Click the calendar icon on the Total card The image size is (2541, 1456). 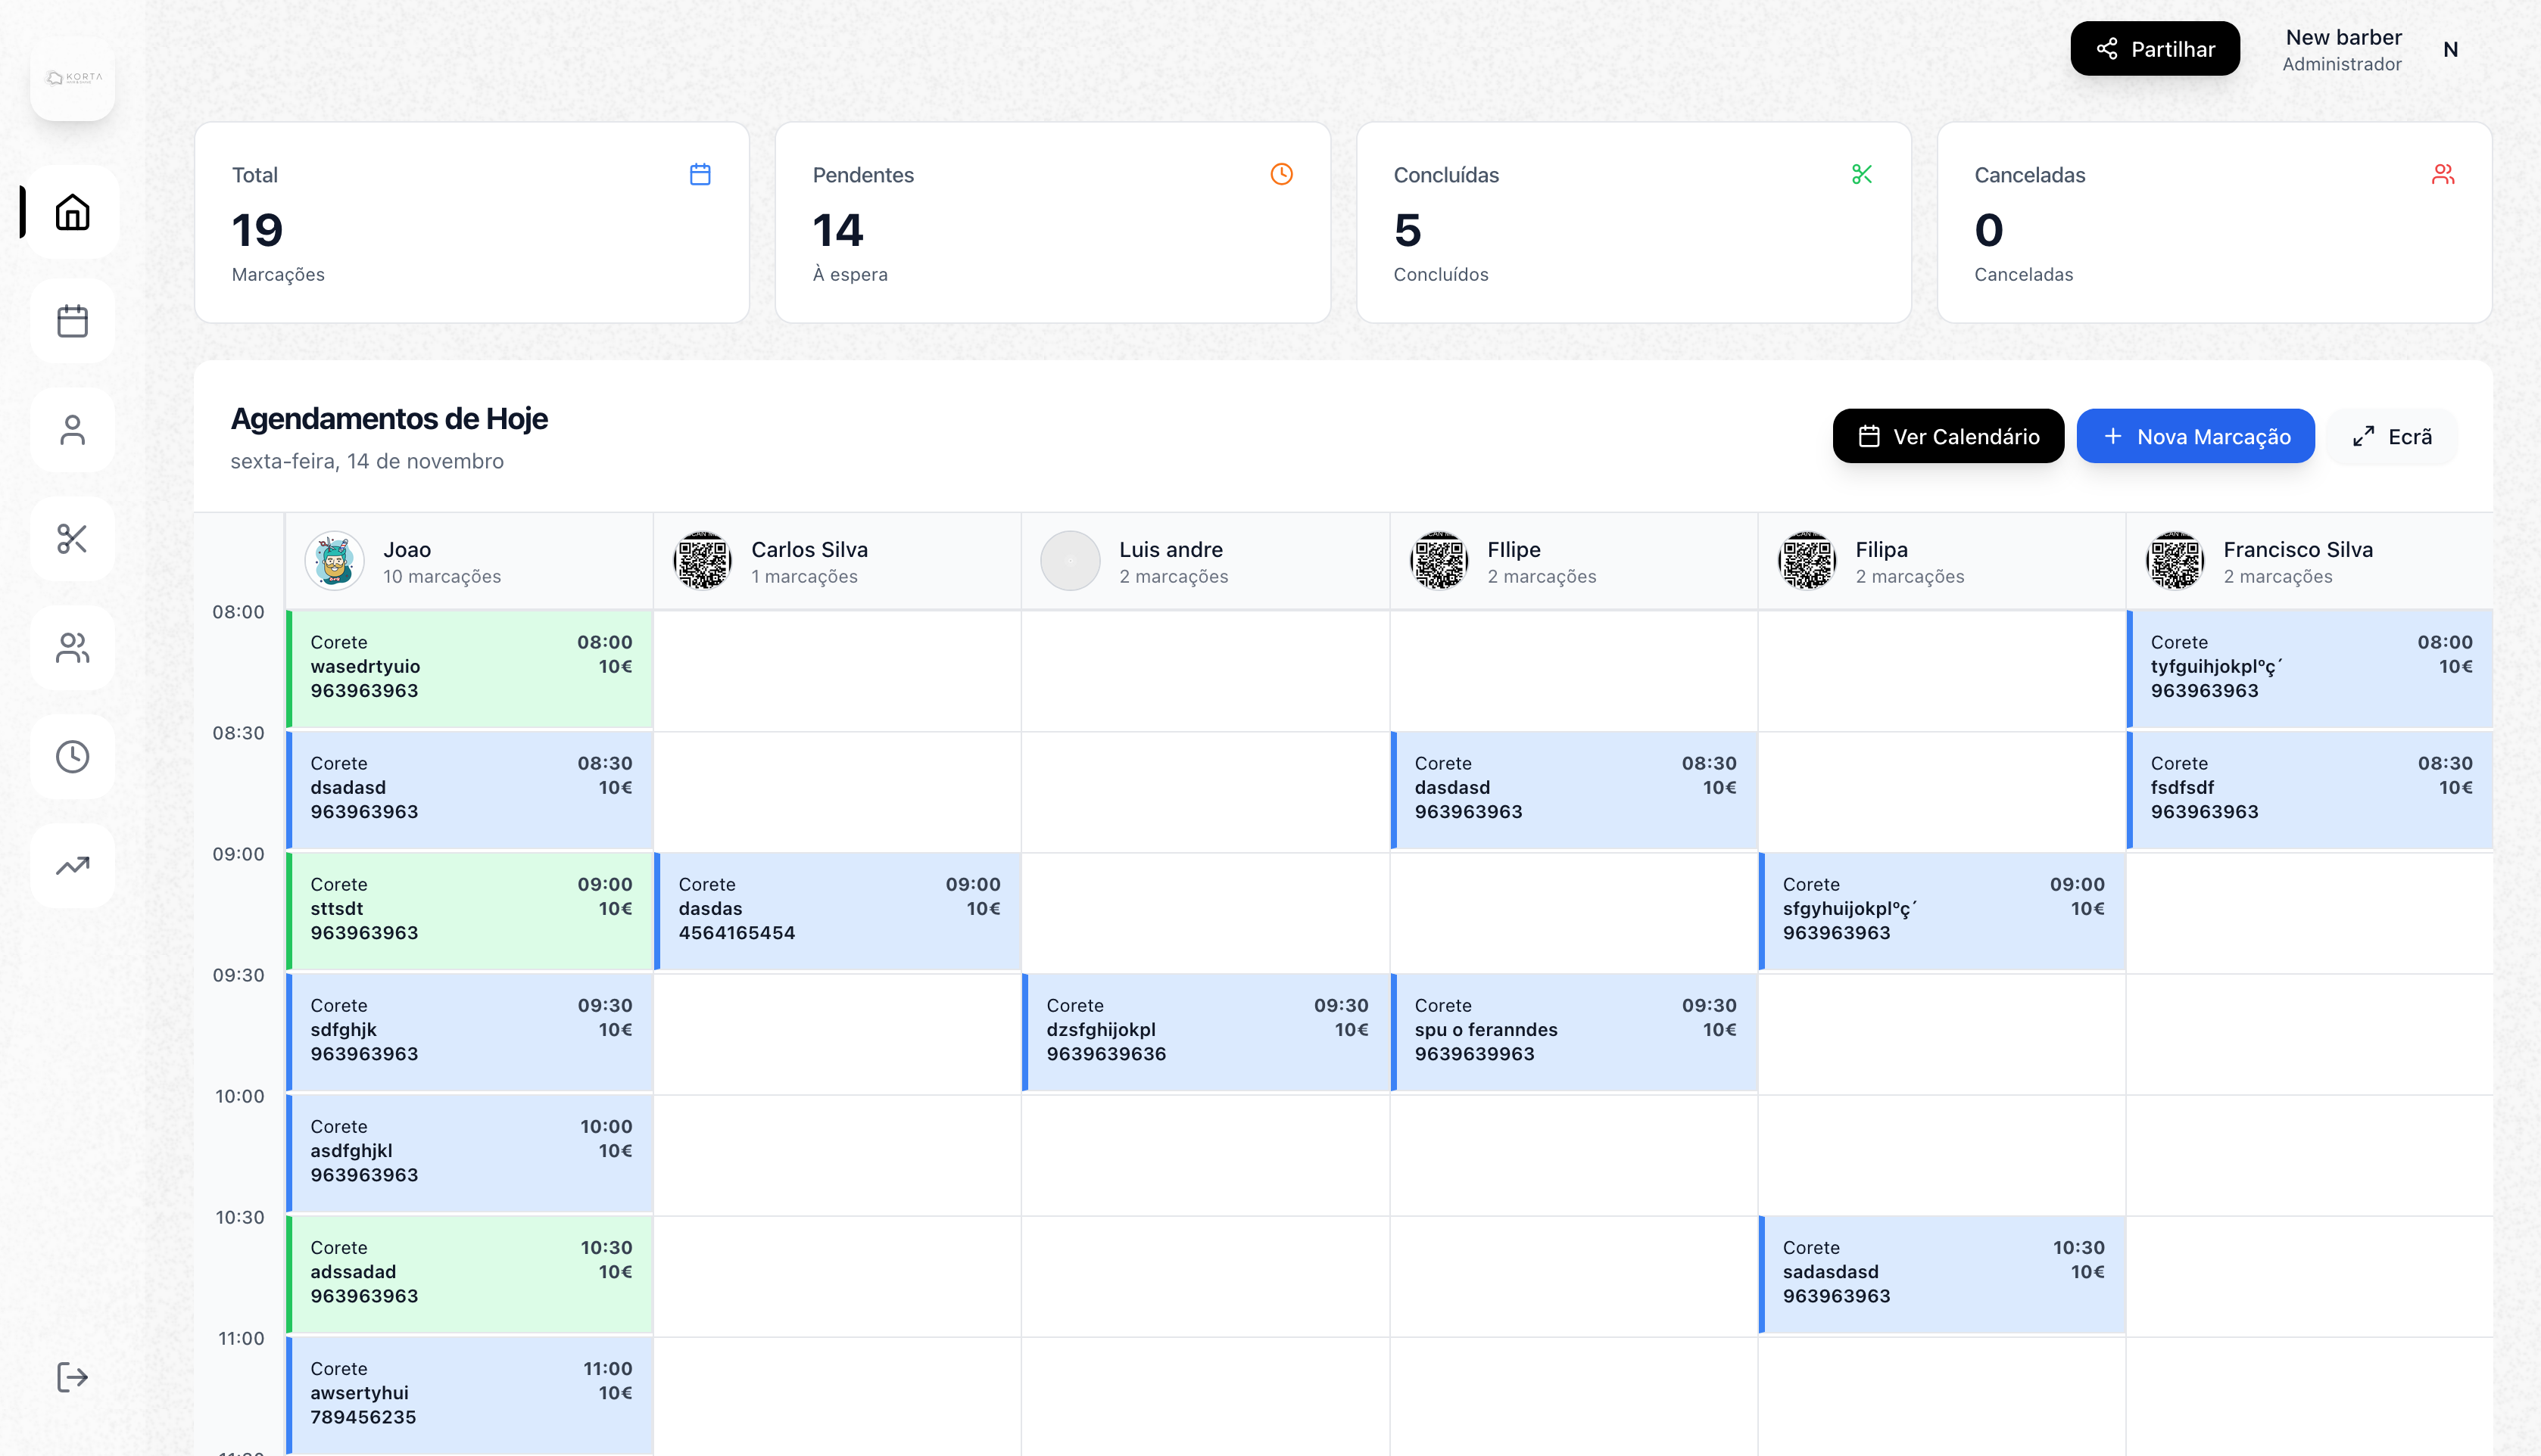click(x=701, y=174)
